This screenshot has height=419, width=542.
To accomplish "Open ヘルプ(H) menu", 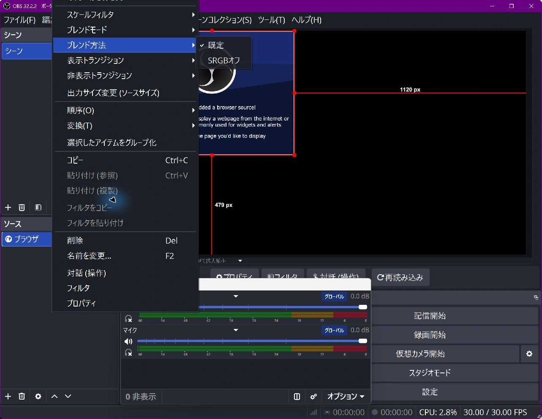I will pos(306,20).
